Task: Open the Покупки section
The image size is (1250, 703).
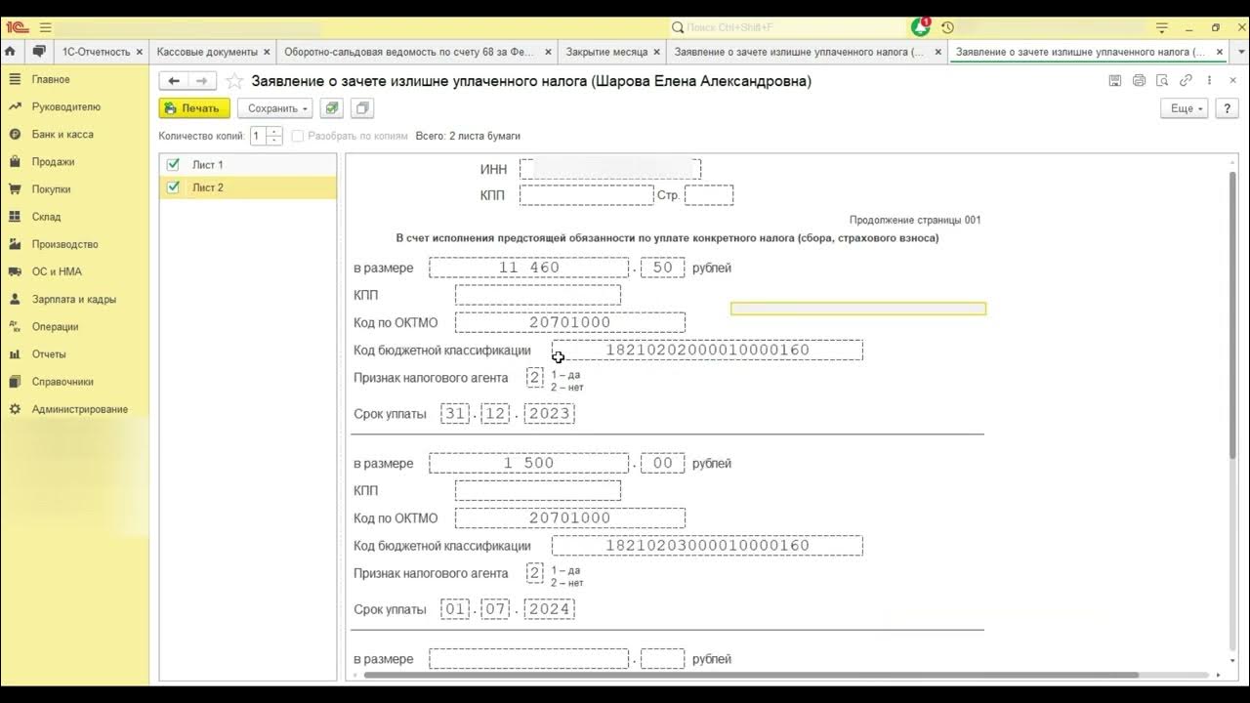Action: [51, 189]
